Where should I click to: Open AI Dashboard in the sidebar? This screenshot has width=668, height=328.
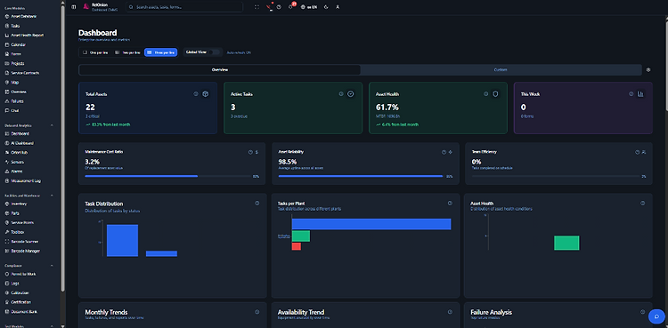[20, 143]
